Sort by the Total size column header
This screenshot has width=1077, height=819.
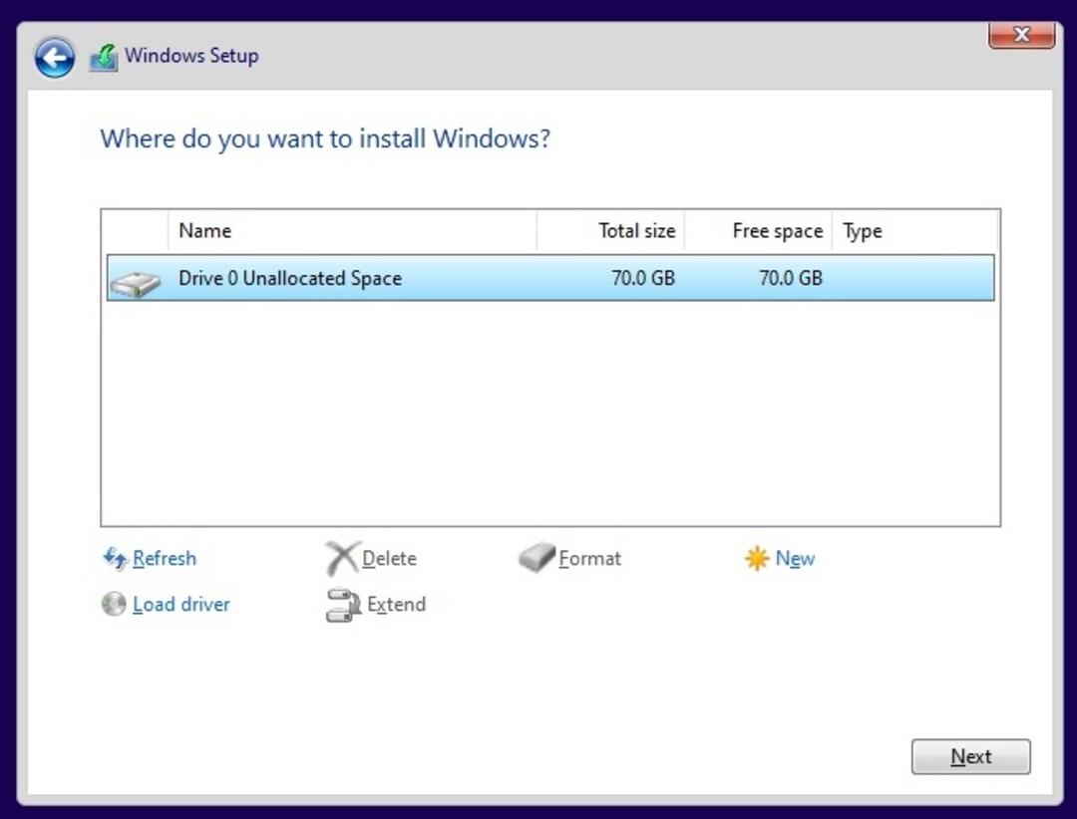pyautogui.click(x=610, y=231)
